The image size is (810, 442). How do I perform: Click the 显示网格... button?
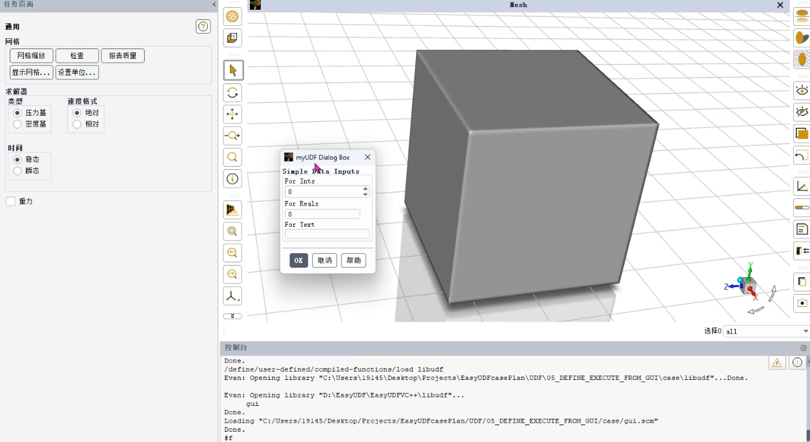click(31, 72)
